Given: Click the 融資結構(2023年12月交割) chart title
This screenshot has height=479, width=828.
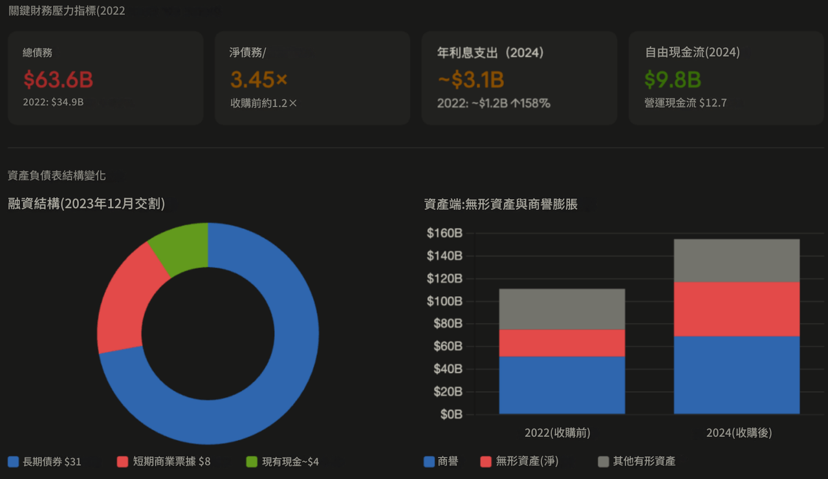Looking at the screenshot, I should (x=86, y=204).
